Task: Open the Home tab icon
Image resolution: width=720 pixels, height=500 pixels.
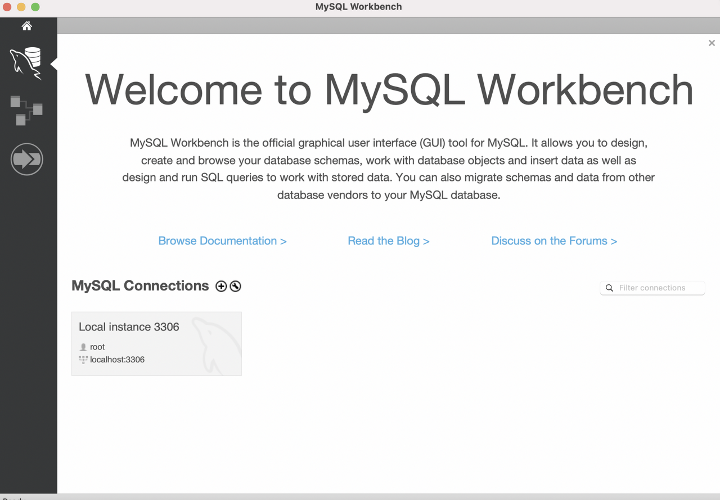Action: pos(26,26)
